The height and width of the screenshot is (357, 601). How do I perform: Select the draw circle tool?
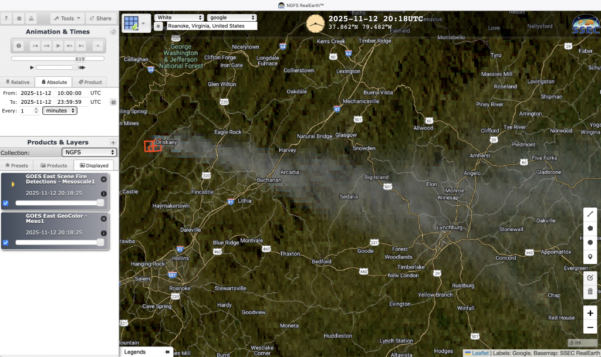click(x=590, y=242)
